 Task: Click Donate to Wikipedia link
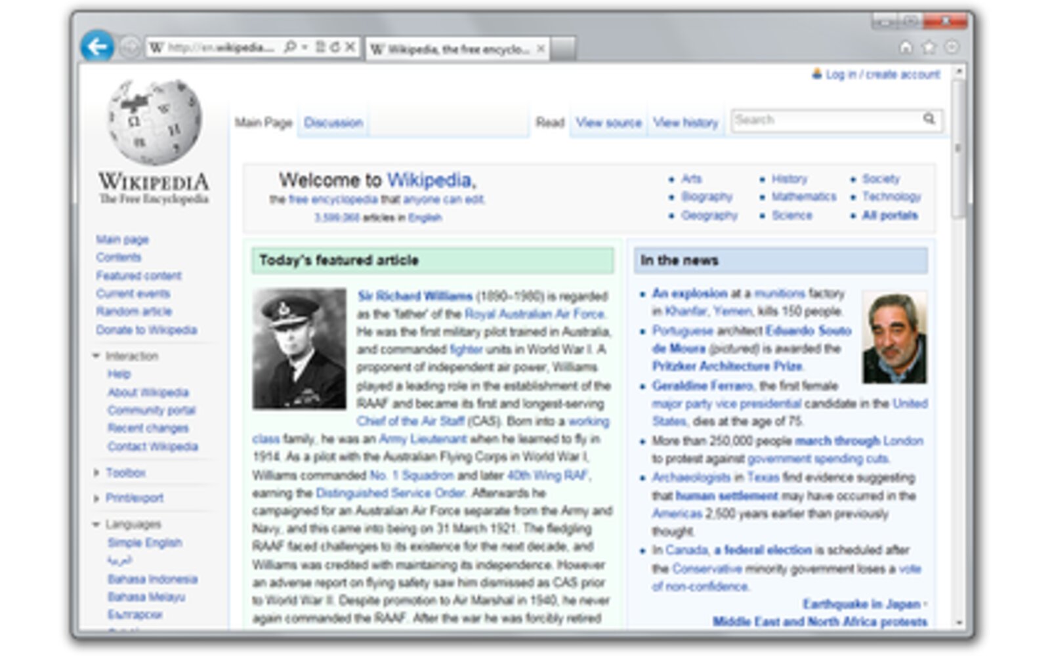coord(147,329)
